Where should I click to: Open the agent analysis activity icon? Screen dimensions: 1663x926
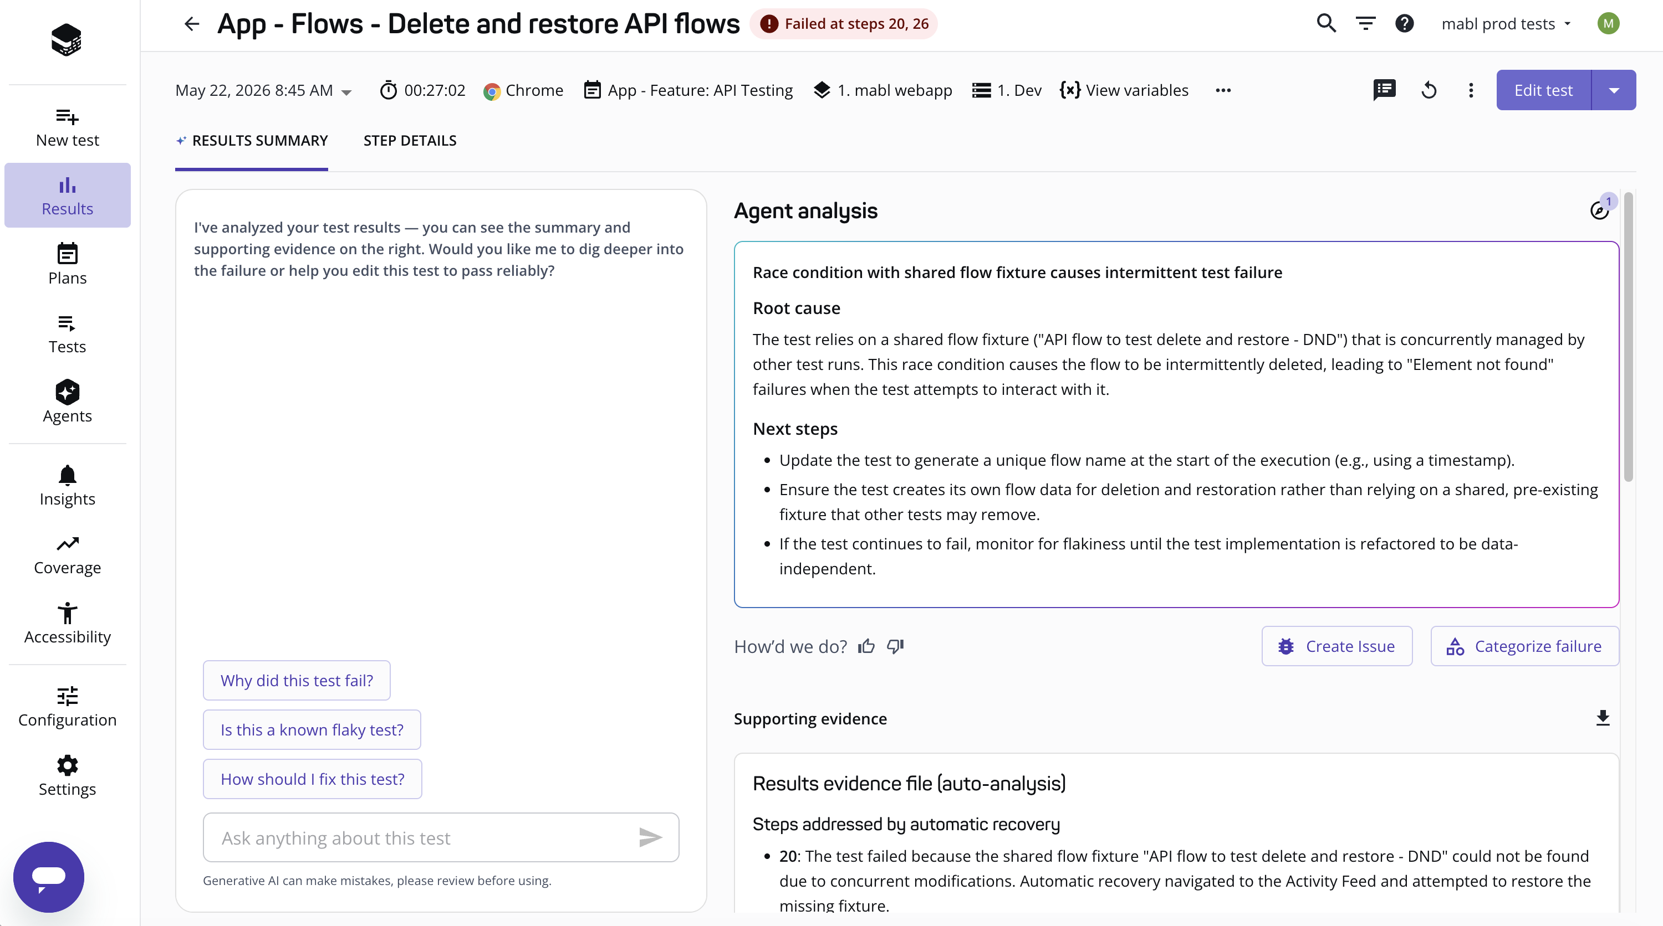[1600, 209]
